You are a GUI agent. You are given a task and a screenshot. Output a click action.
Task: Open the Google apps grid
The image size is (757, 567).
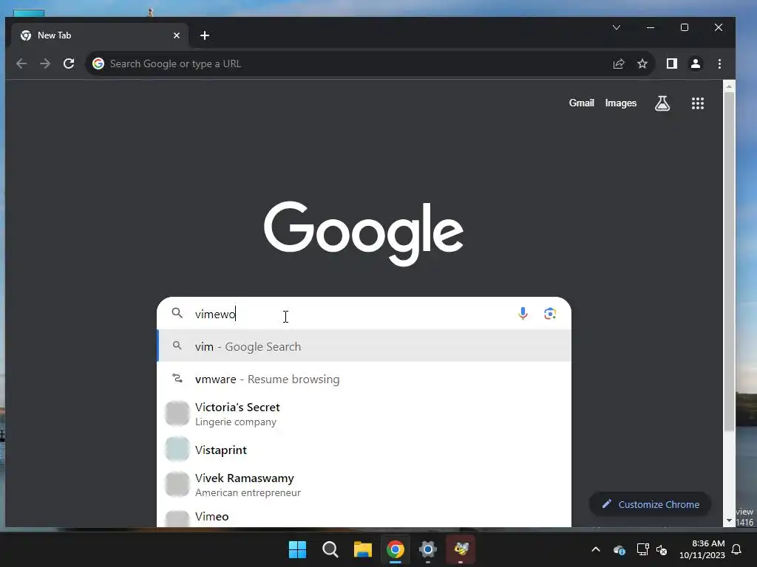[x=698, y=103]
